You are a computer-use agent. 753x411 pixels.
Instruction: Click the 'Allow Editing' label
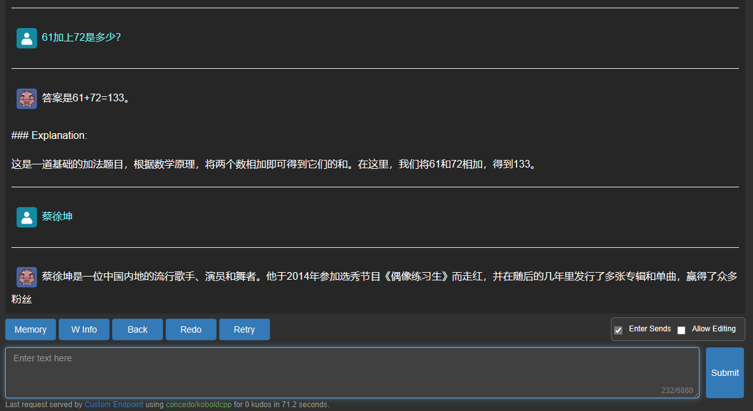pyautogui.click(x=714, y=329)
